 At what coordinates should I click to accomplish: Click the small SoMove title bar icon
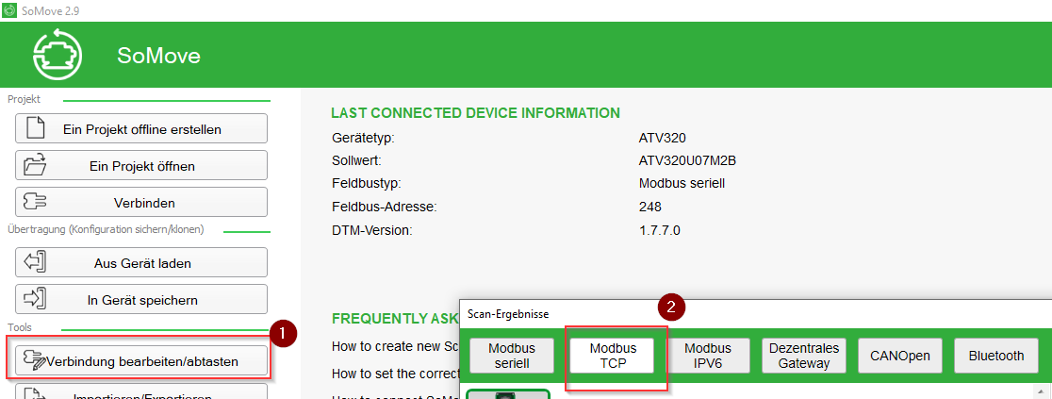[10, 10]
